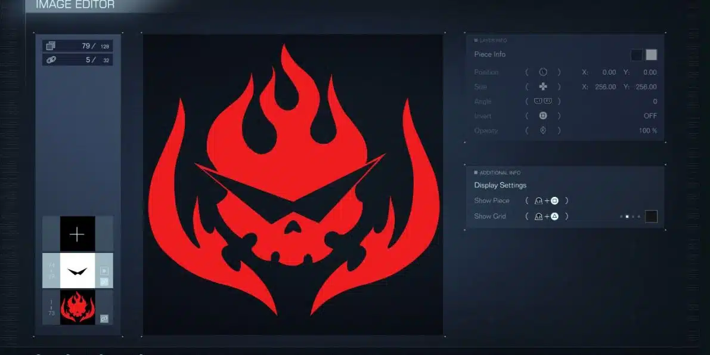Screen dimensions: 710x355
Task: Click the 79 / 128 layer count
Action: [95, 46]
